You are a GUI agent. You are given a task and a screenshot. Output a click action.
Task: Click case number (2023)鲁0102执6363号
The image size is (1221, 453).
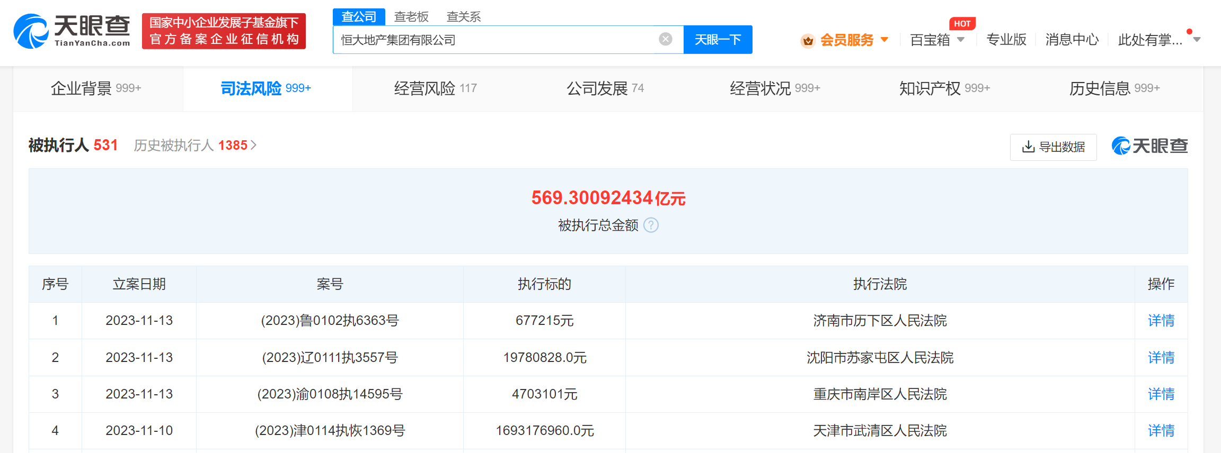coord(330,320)
